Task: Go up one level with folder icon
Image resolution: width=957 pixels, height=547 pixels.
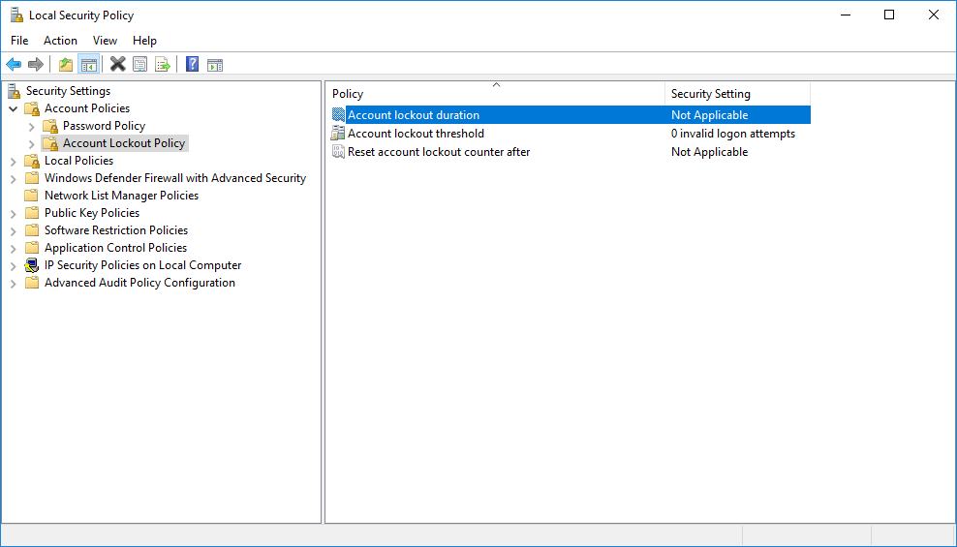Action: click(x=66, y=65)
